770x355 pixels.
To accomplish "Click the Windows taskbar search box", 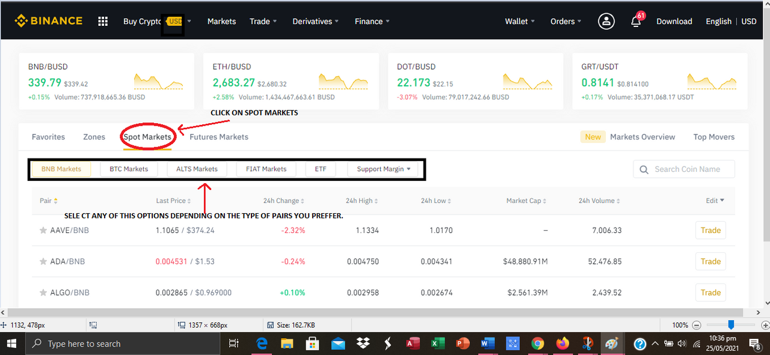I will (x=124, y=344).
